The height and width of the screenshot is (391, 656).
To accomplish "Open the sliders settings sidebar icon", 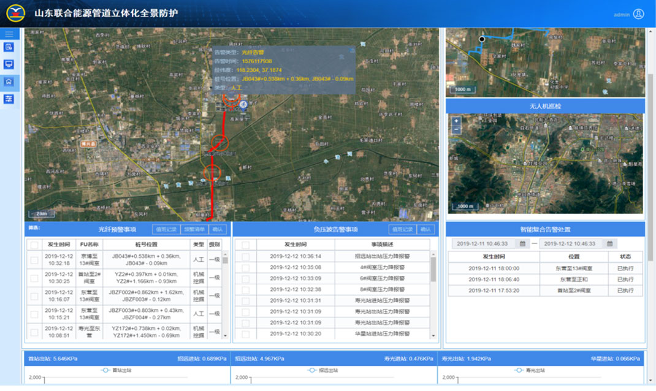I will [x=9, y=99].
